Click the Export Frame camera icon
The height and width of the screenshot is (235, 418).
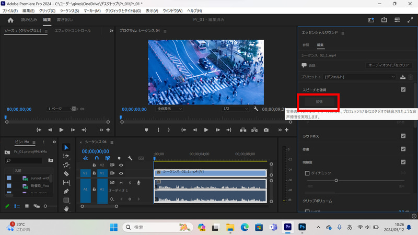point(266,130)
